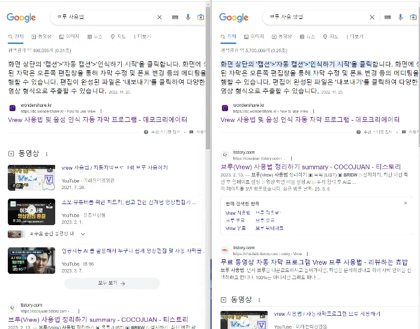Image resolution: width=420 pixels, height=329 pixels.
Task: Click 브루 워터마크 related search
Action: tap(269, 228)
